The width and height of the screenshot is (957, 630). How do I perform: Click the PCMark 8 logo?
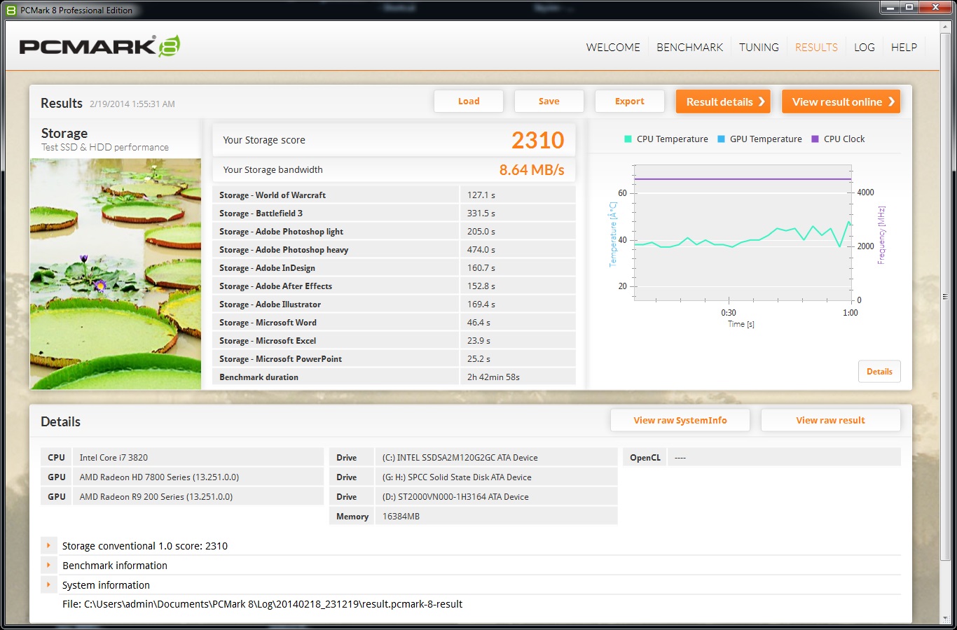[x=99, y=46]
